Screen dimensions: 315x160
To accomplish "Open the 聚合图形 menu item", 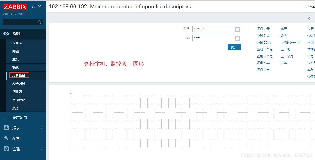I will 26,84.
